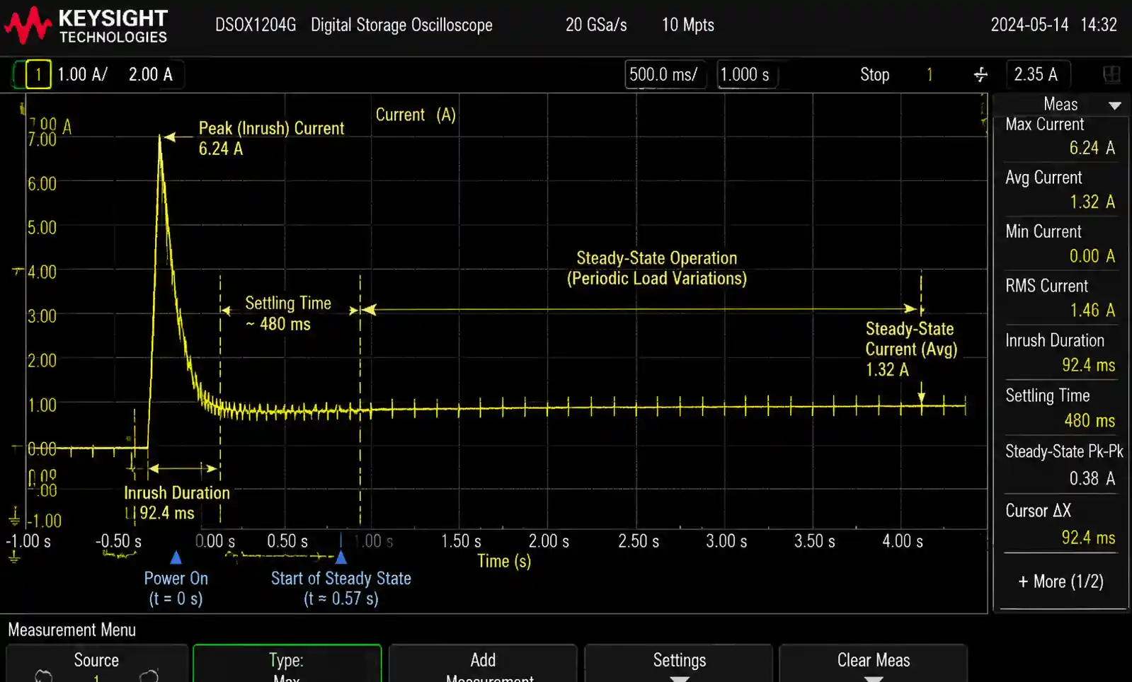The width and height of the screenshot is (1132, 682).
Task: Select trigger source 1 in header
Action: pyautogui.click(x=930, y=74)
